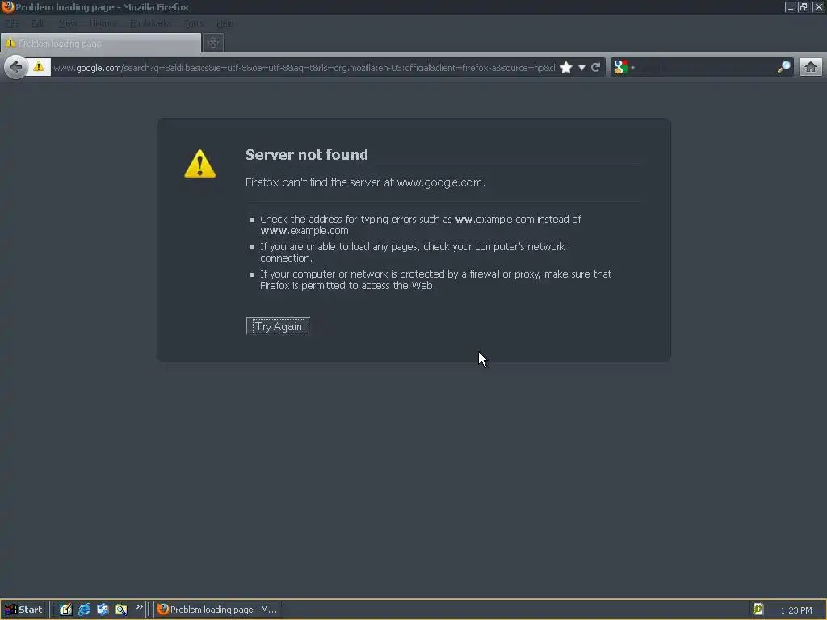
Task: Expand the quick launch overflow chevron
Action: coord(139,607)
